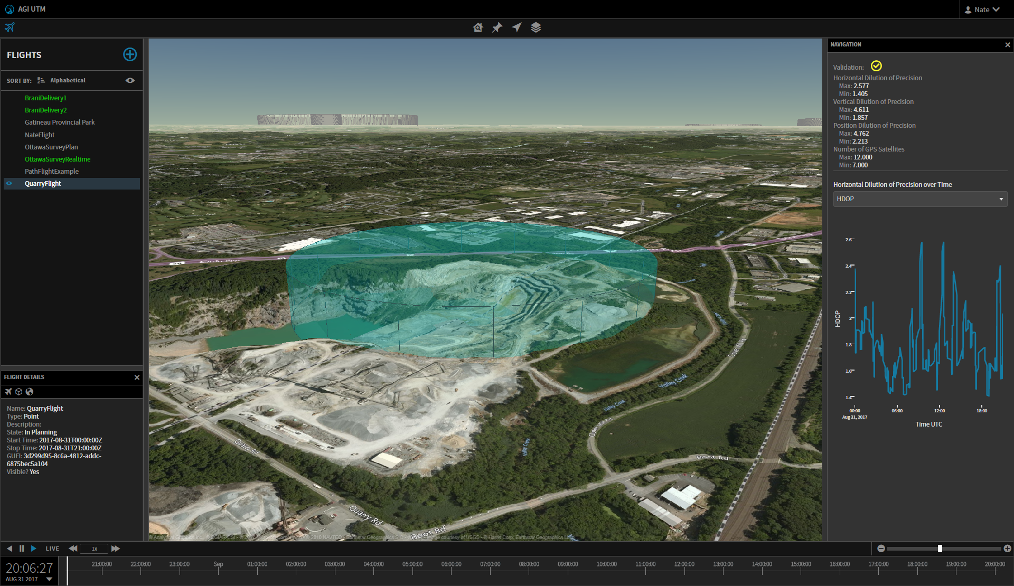Select BraniDelivery2 flight
The width and height of the screenshot is (1014, 586).
point(45,110)
